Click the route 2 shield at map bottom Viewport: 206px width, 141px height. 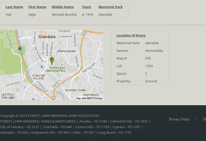pos(54,98)
